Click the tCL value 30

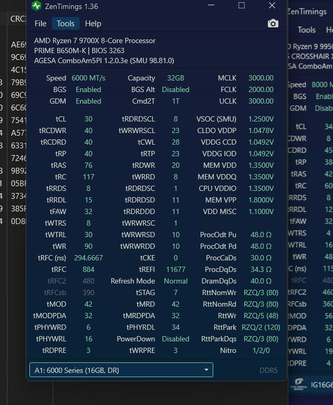coord(88,119)
